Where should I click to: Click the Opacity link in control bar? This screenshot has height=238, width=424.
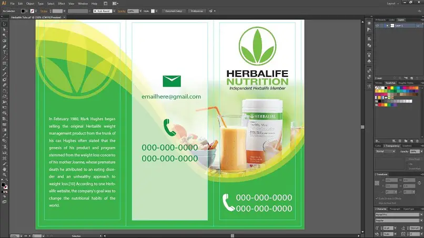(122, 11)
